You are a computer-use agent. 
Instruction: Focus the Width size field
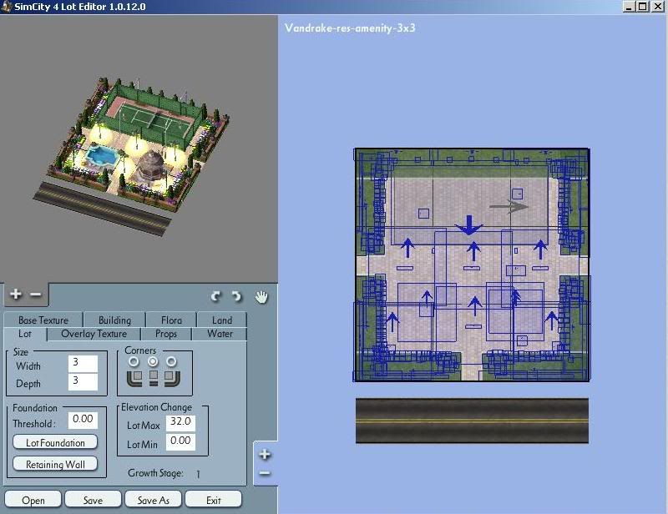pyautogui.click(x=83, y=364)
